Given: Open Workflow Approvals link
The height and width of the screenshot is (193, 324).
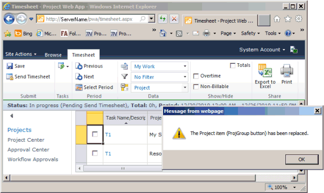Looking at the screenshot, I should tap(33, 159).
